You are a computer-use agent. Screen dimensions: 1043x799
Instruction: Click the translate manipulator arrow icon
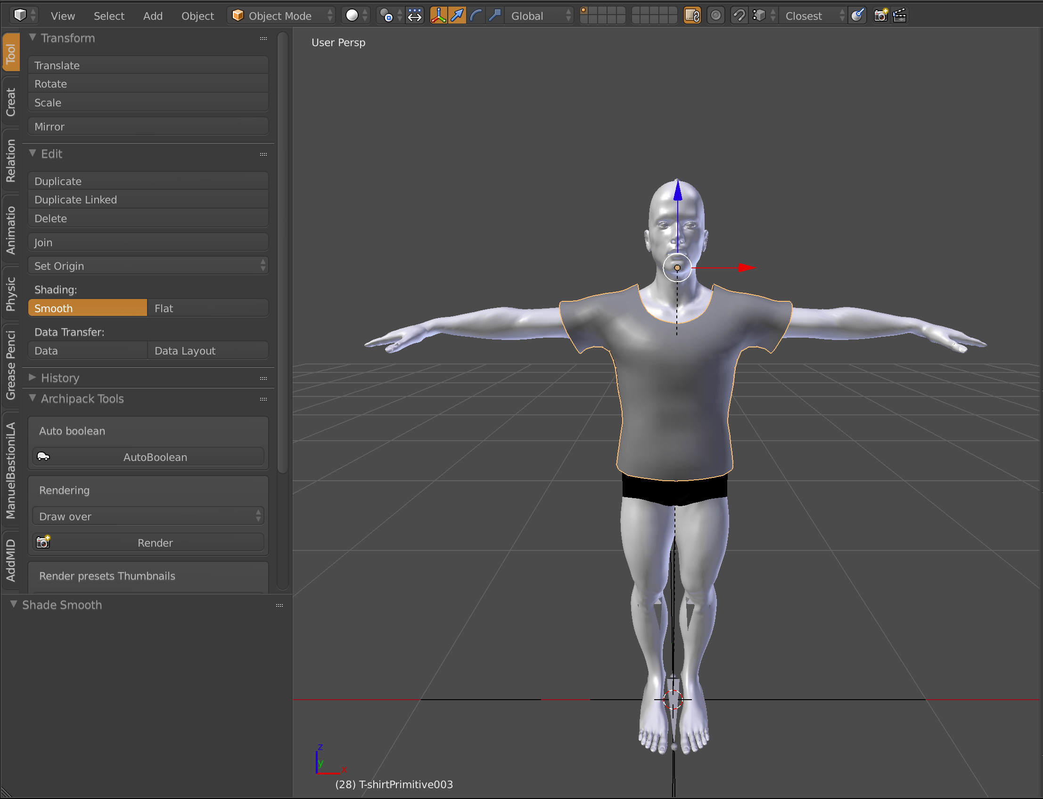(457, 16)
